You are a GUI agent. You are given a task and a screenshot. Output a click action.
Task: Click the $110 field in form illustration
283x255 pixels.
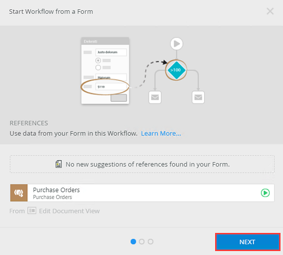[111, 87]
